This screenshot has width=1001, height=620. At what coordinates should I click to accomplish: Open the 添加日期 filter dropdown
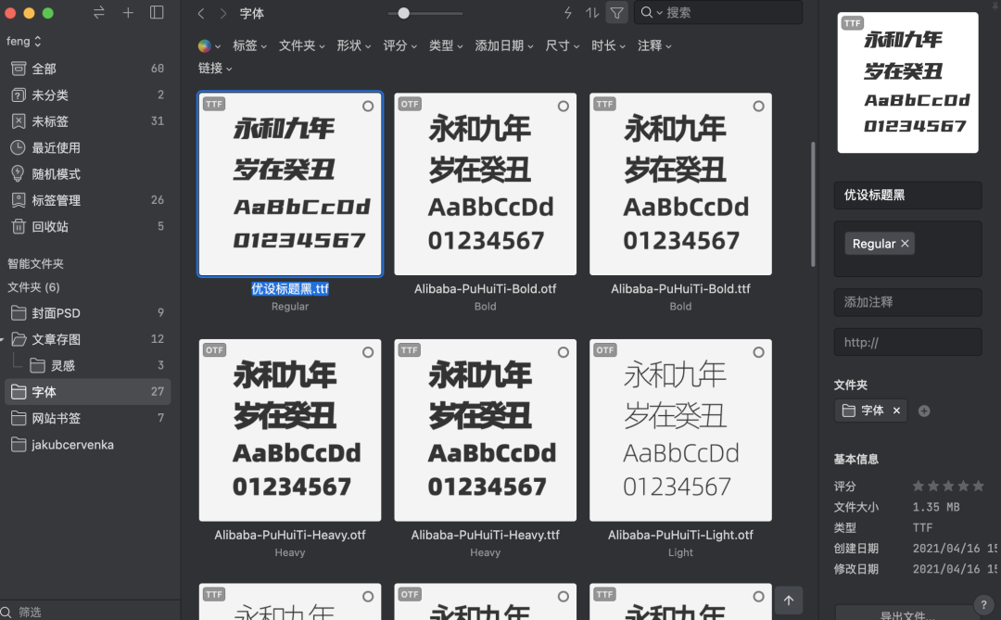pos(503,44)
